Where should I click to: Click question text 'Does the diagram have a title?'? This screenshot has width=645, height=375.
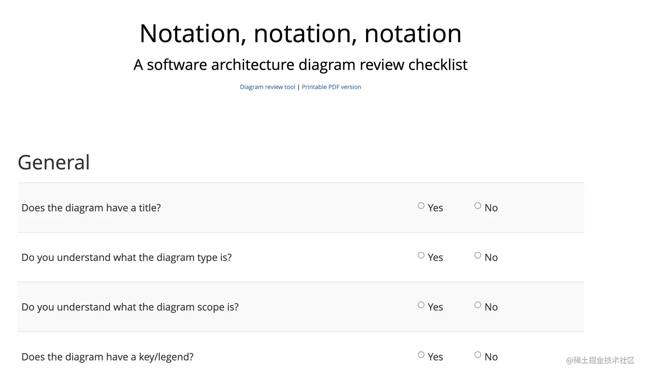pos(91,208)
